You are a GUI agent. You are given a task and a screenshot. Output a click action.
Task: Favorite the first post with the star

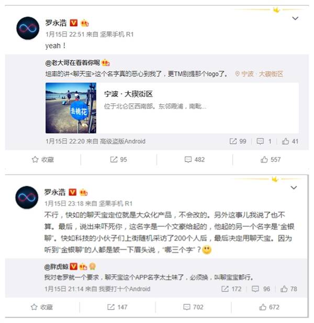coord(43,159)
